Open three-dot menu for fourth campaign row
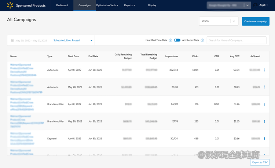The width and height of the screenshot is (275, 168). click(x=264, y=121)
